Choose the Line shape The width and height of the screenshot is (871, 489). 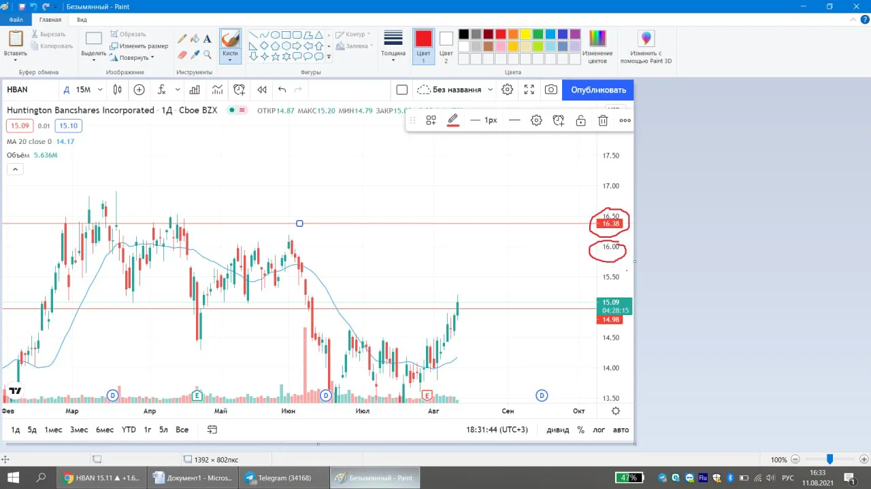[253, 35]
